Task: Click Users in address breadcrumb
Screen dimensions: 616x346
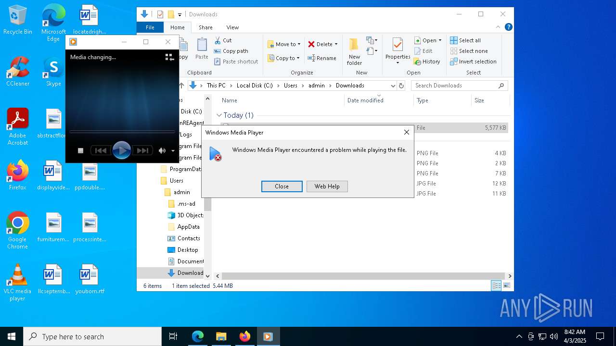Action: point(290,86)
